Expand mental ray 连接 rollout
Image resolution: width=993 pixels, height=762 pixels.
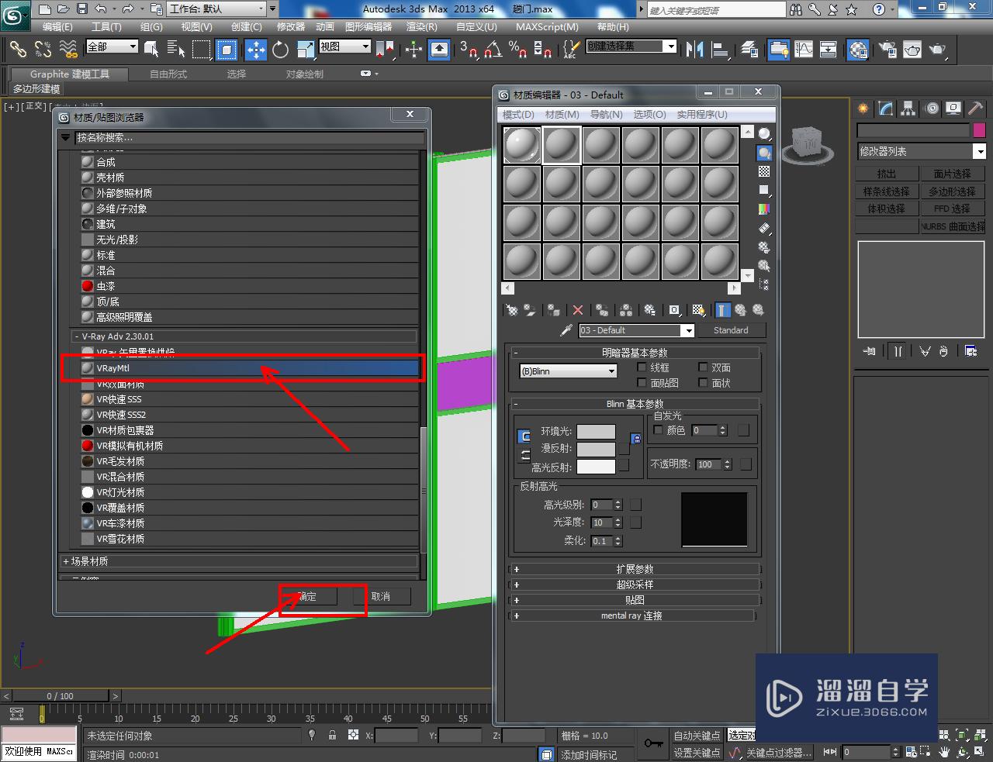[x=631, y=615]
